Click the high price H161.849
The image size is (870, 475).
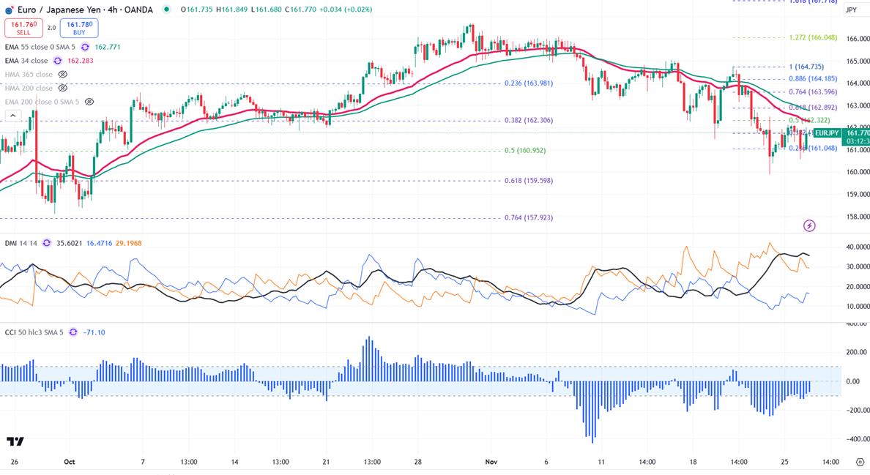pyautogui.click(x=232, y=10)
